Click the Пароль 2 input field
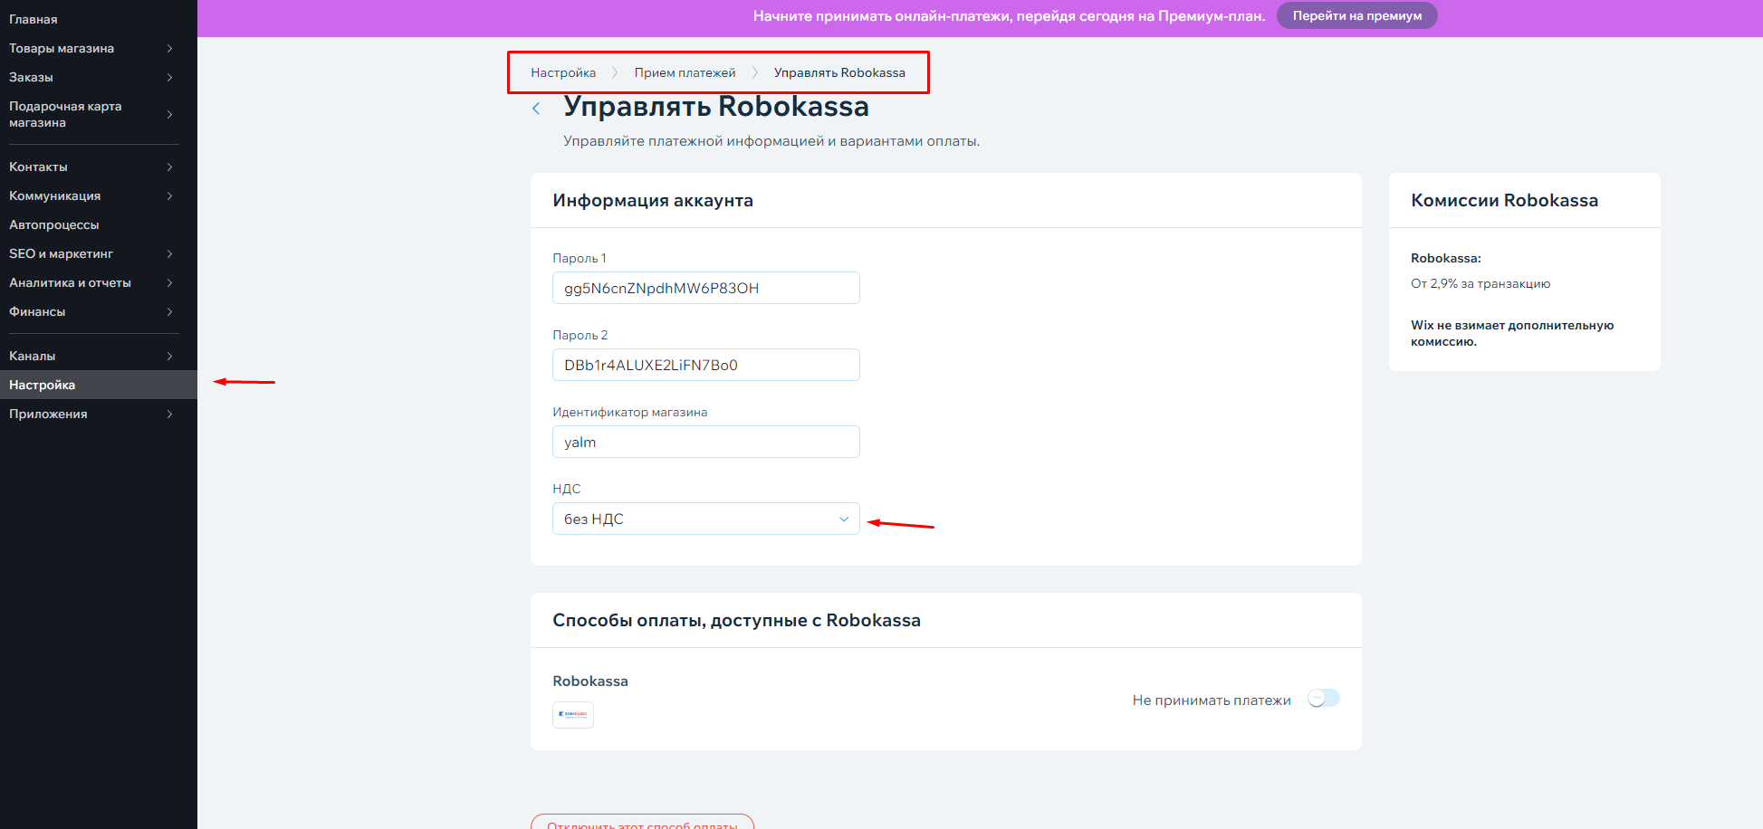This screenshot has height=829, width=1763. tap(706, 365)
